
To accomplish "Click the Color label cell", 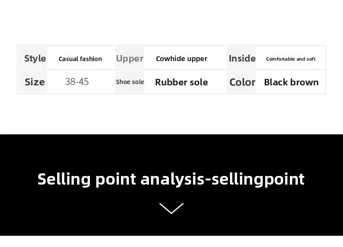I will [242, 82].
